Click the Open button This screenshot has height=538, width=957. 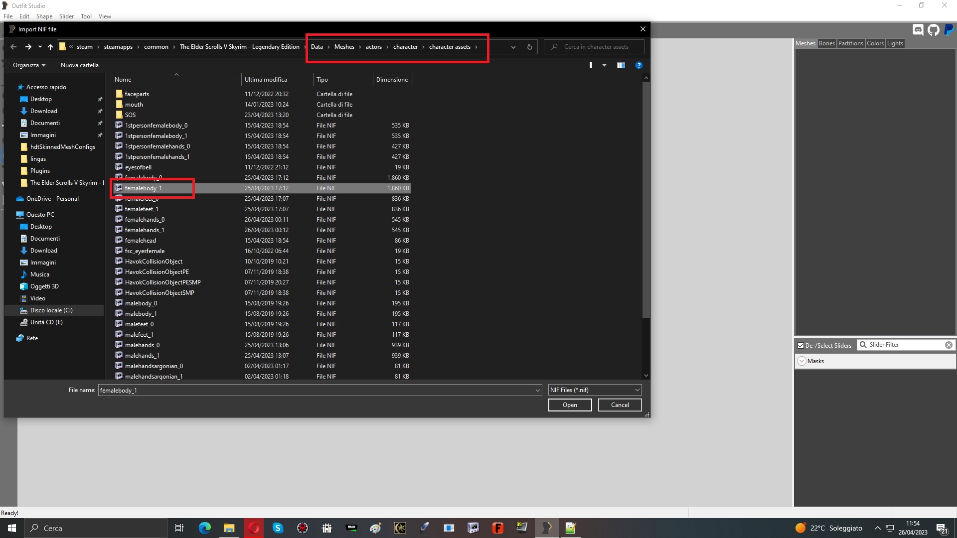click(570, 405)
